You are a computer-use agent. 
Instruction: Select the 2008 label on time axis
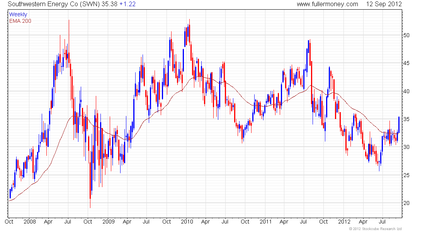(29, 222)
